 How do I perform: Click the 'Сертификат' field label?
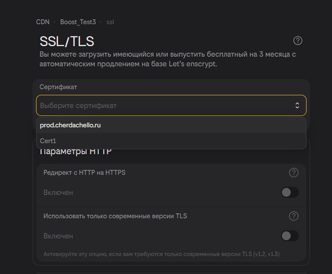(x=58, y=87)
